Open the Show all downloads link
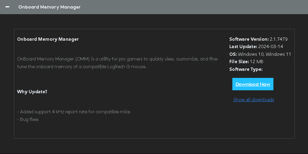 click(254, 99)
